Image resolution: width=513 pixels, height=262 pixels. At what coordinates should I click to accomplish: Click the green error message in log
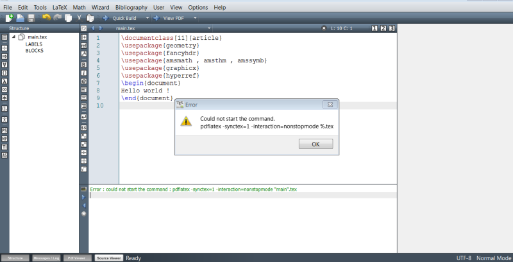pos(194,189)
